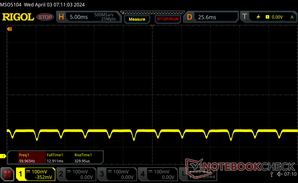Click the USB device status icon

click(x=272, y=174)
